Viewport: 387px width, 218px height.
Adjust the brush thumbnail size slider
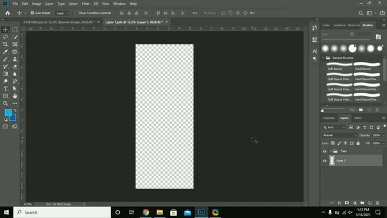point(322,110)
